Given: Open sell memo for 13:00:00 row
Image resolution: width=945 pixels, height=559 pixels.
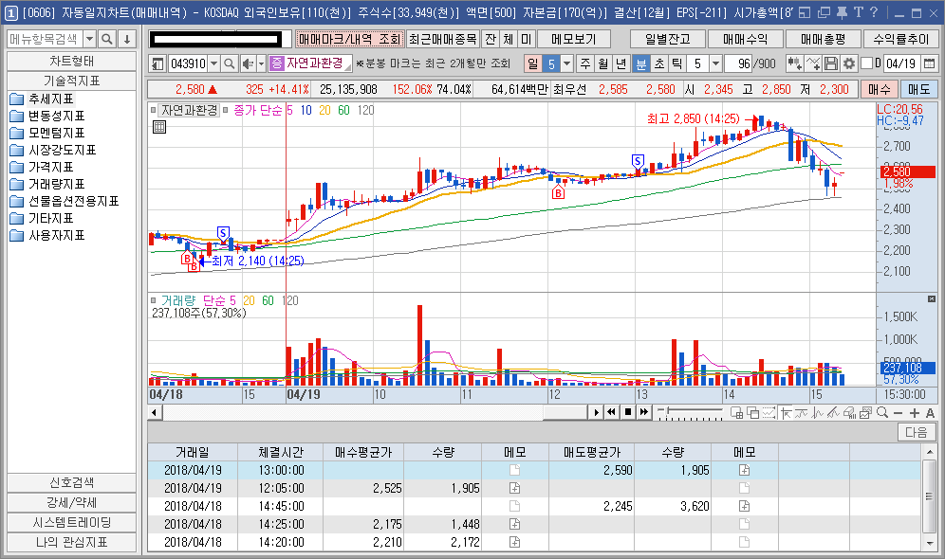Looking at the screenshot, I should pos(744,470).
